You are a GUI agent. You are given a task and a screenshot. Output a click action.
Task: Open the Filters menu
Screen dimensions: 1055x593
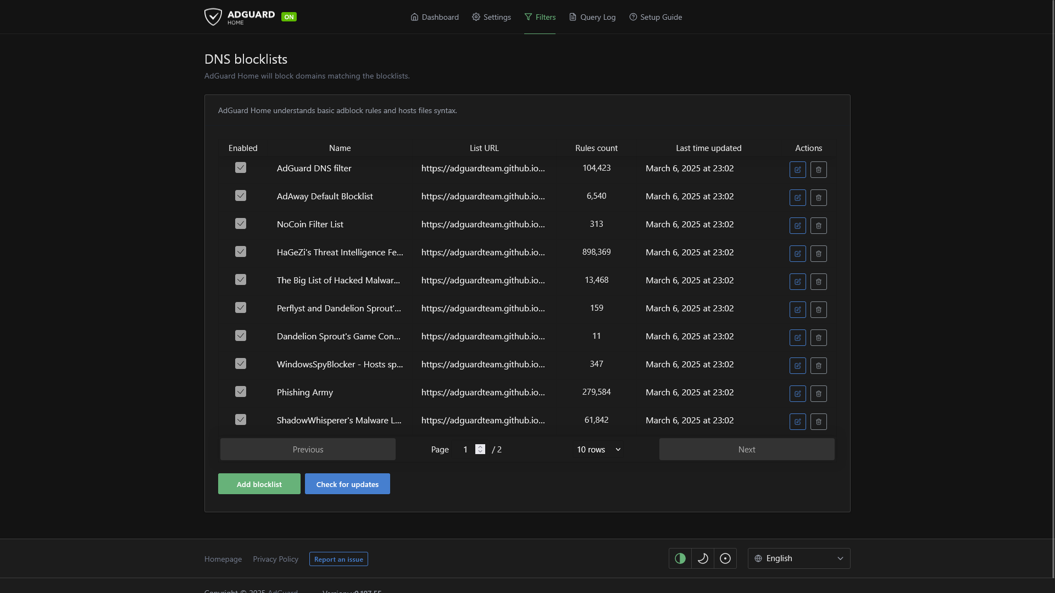(x=540, y=17)
